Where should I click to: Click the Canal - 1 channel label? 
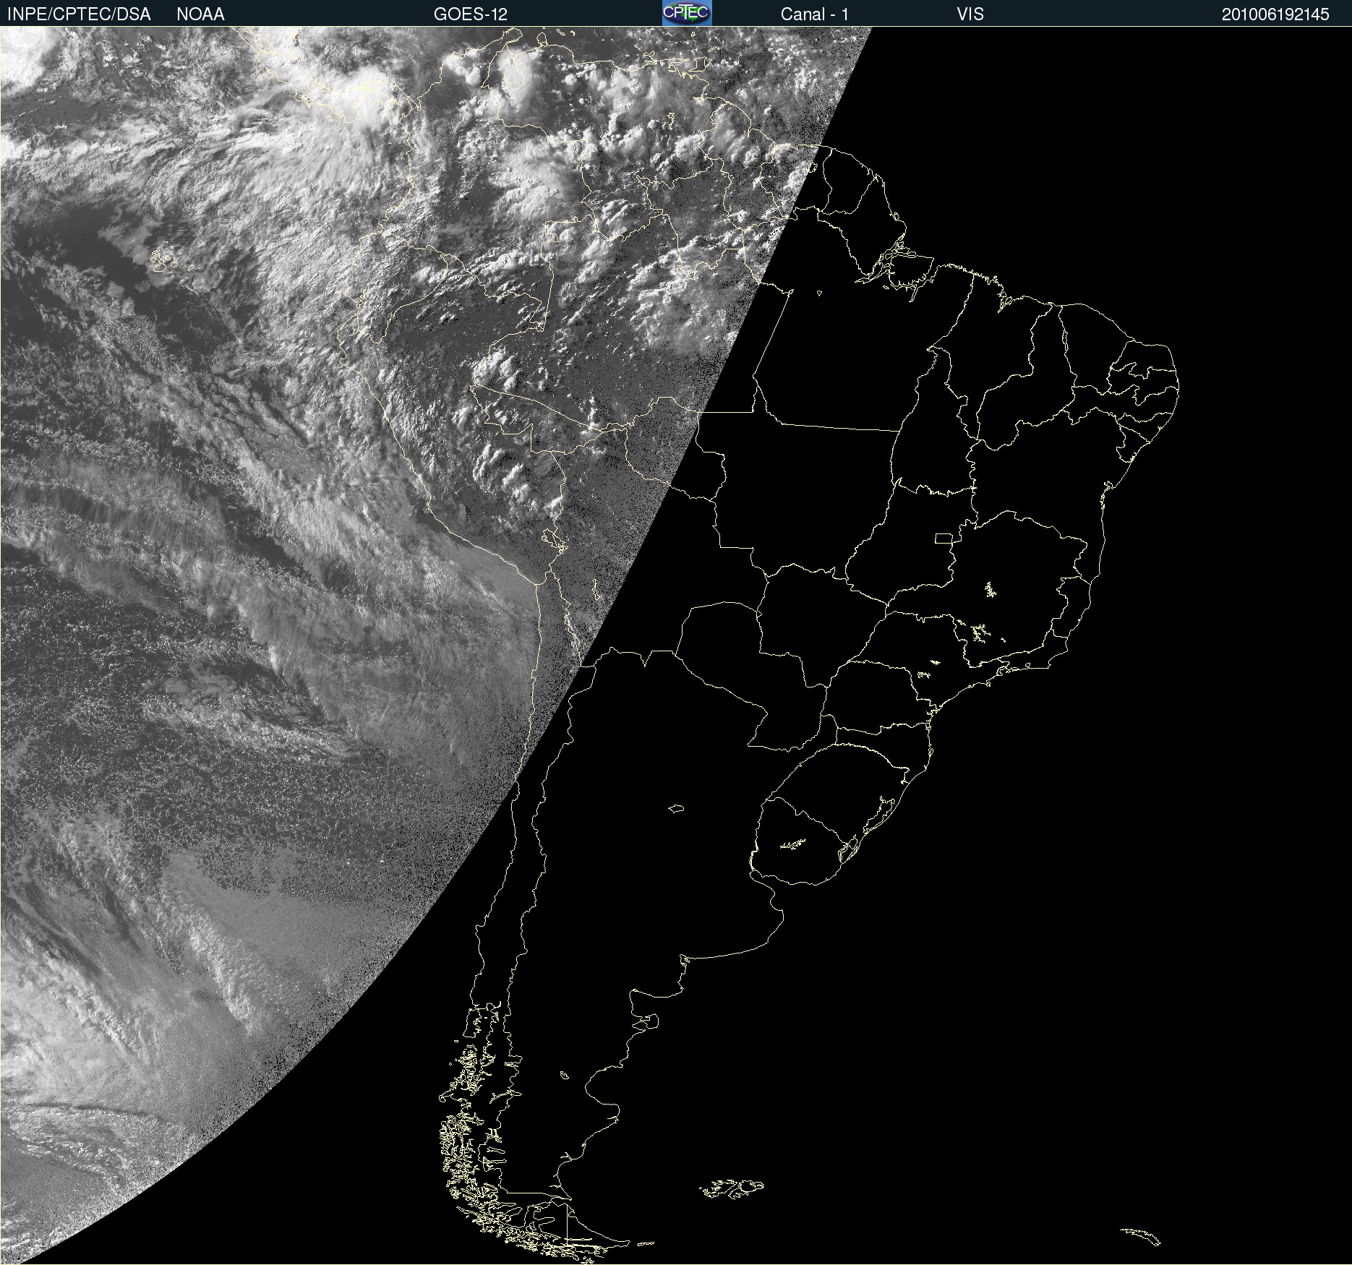point(815,14)
